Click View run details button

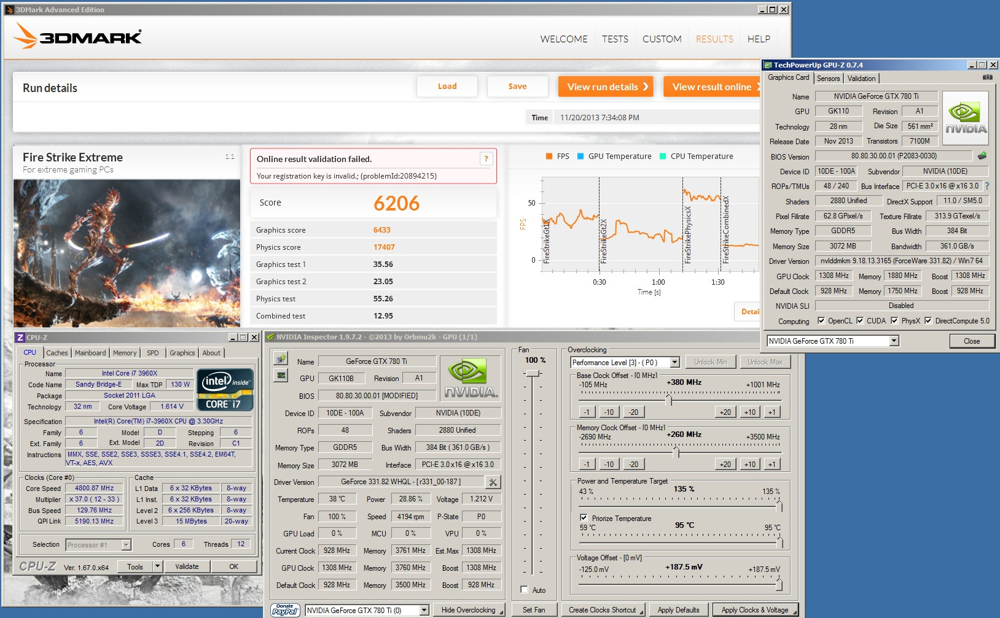pos(606,87)
